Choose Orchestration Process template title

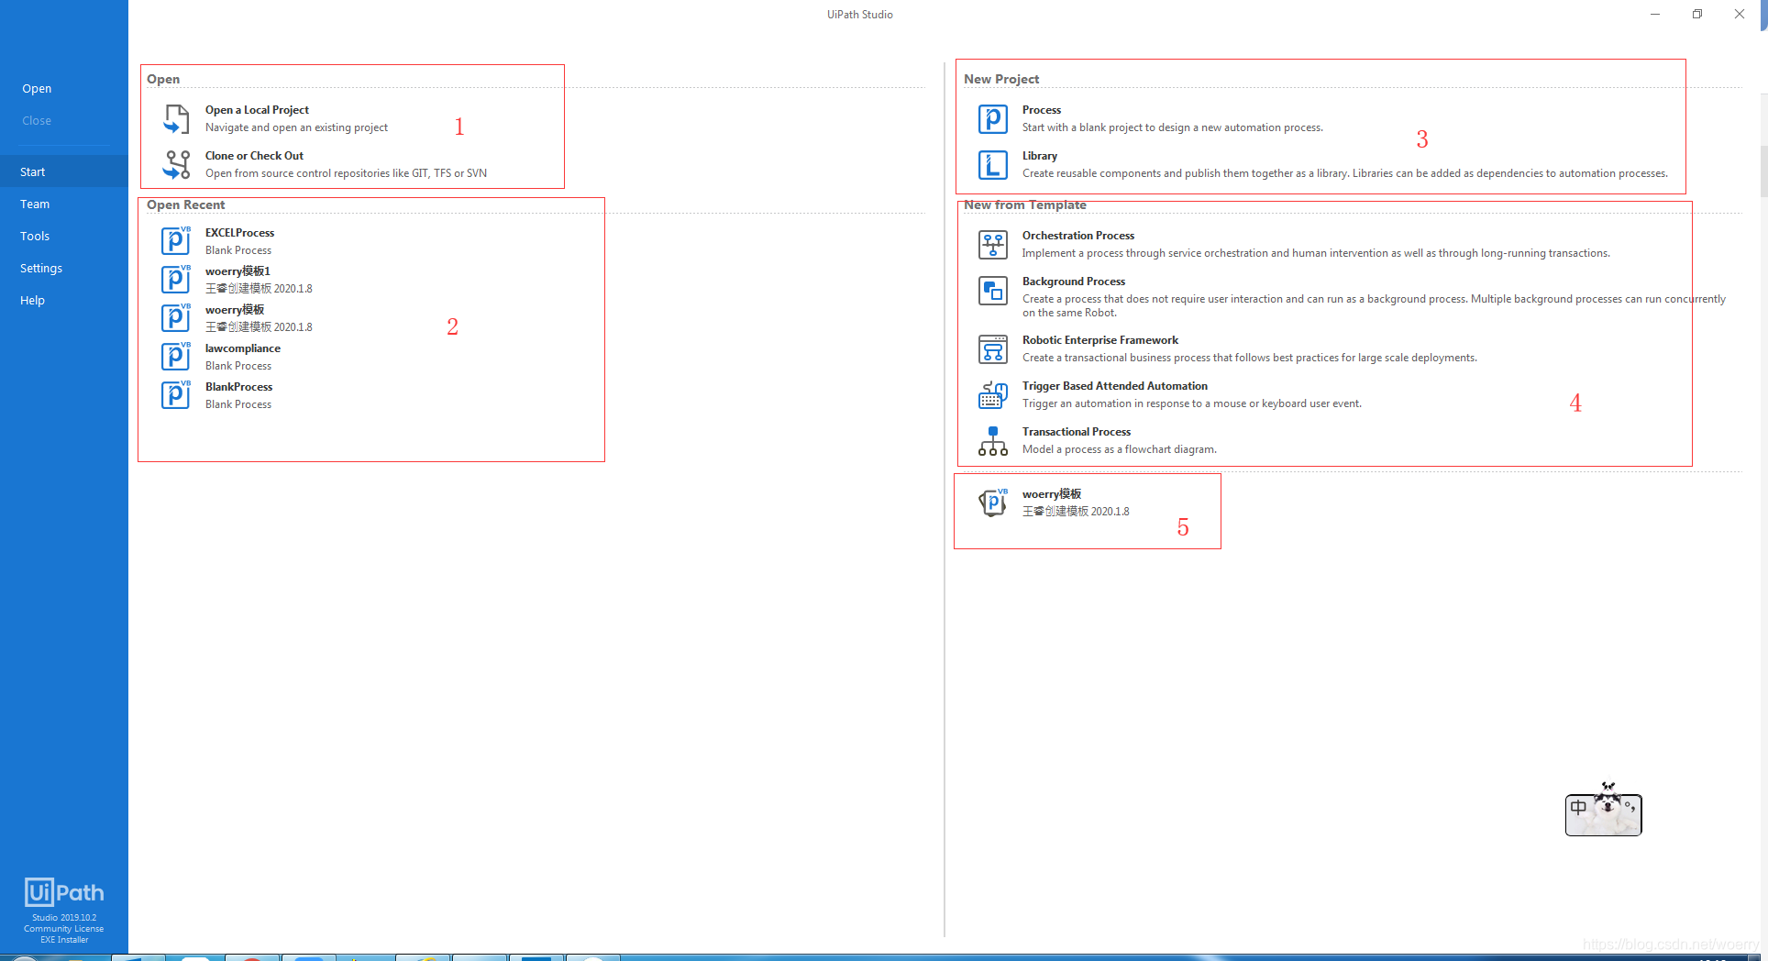click(x=1078, y=236)
